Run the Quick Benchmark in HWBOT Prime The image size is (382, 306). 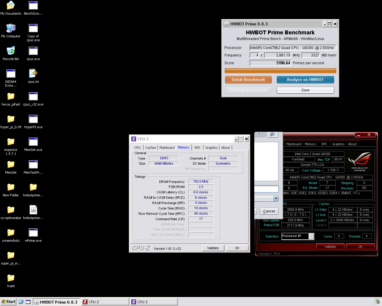(x=248, y=80)
